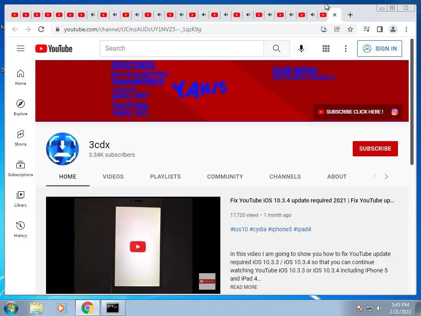Click the #cydia hashtag
The height and width of the screenshot is (316, 421).
(x=258, y=229)
